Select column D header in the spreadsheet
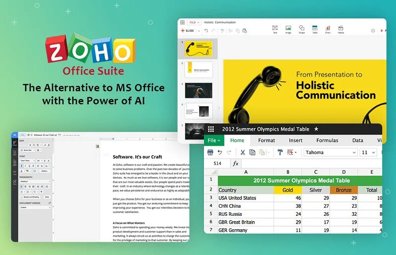This screenshot has height=255, width=396. pyautogui.click(x=344, y=172)
